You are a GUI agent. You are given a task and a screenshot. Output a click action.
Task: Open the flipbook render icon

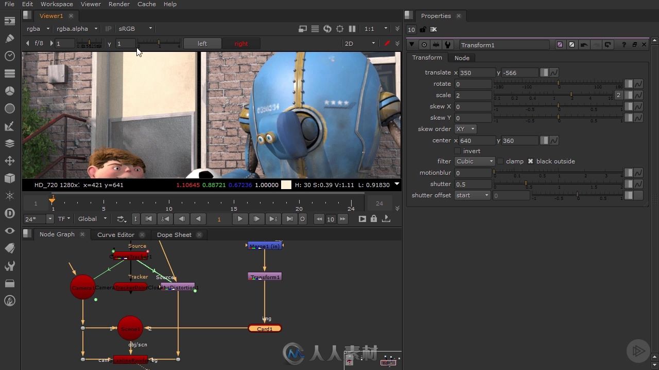[x=362, y=219]
